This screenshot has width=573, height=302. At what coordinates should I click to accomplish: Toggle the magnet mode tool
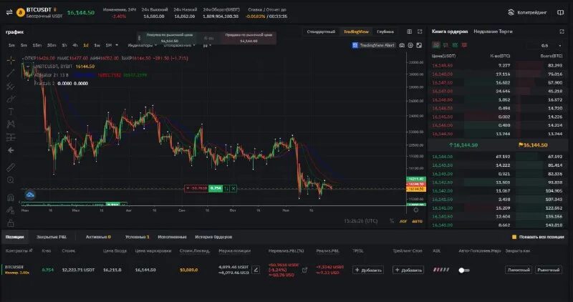point(11,198)
